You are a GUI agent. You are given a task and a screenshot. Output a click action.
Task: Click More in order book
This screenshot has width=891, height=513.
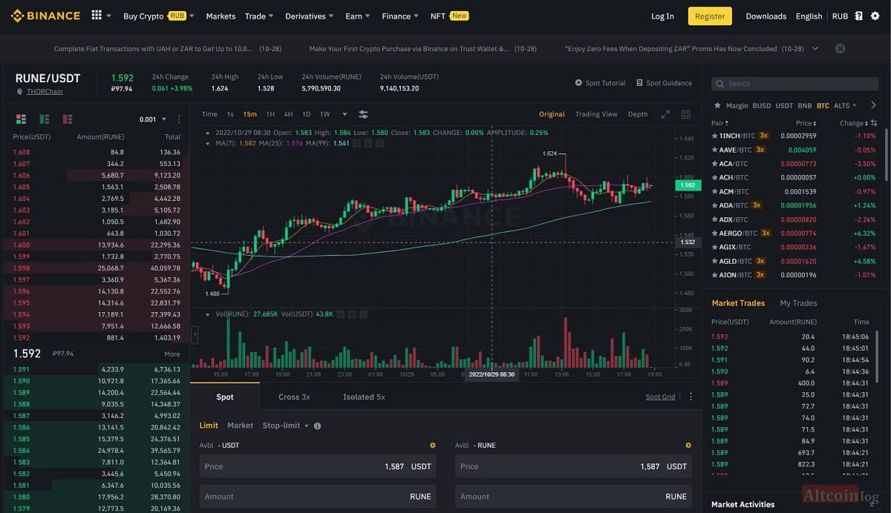[x=172, y=354]
